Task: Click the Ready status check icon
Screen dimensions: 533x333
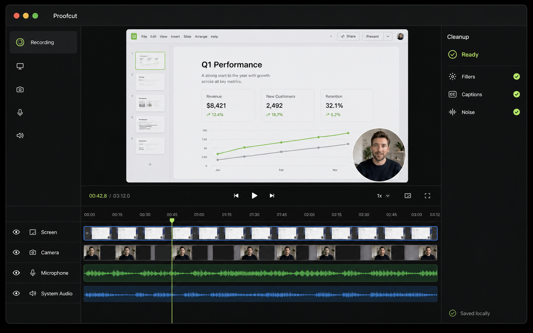Action: (x=453, y=54)
